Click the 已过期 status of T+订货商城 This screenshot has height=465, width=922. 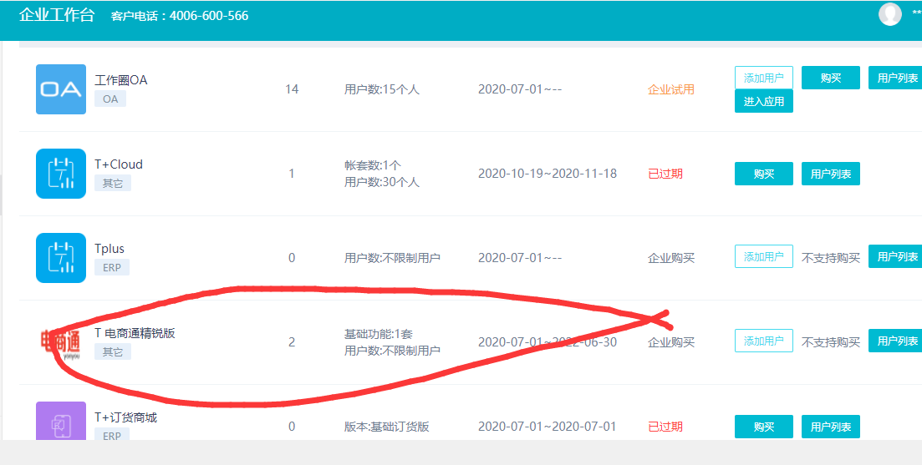[665, 427]
